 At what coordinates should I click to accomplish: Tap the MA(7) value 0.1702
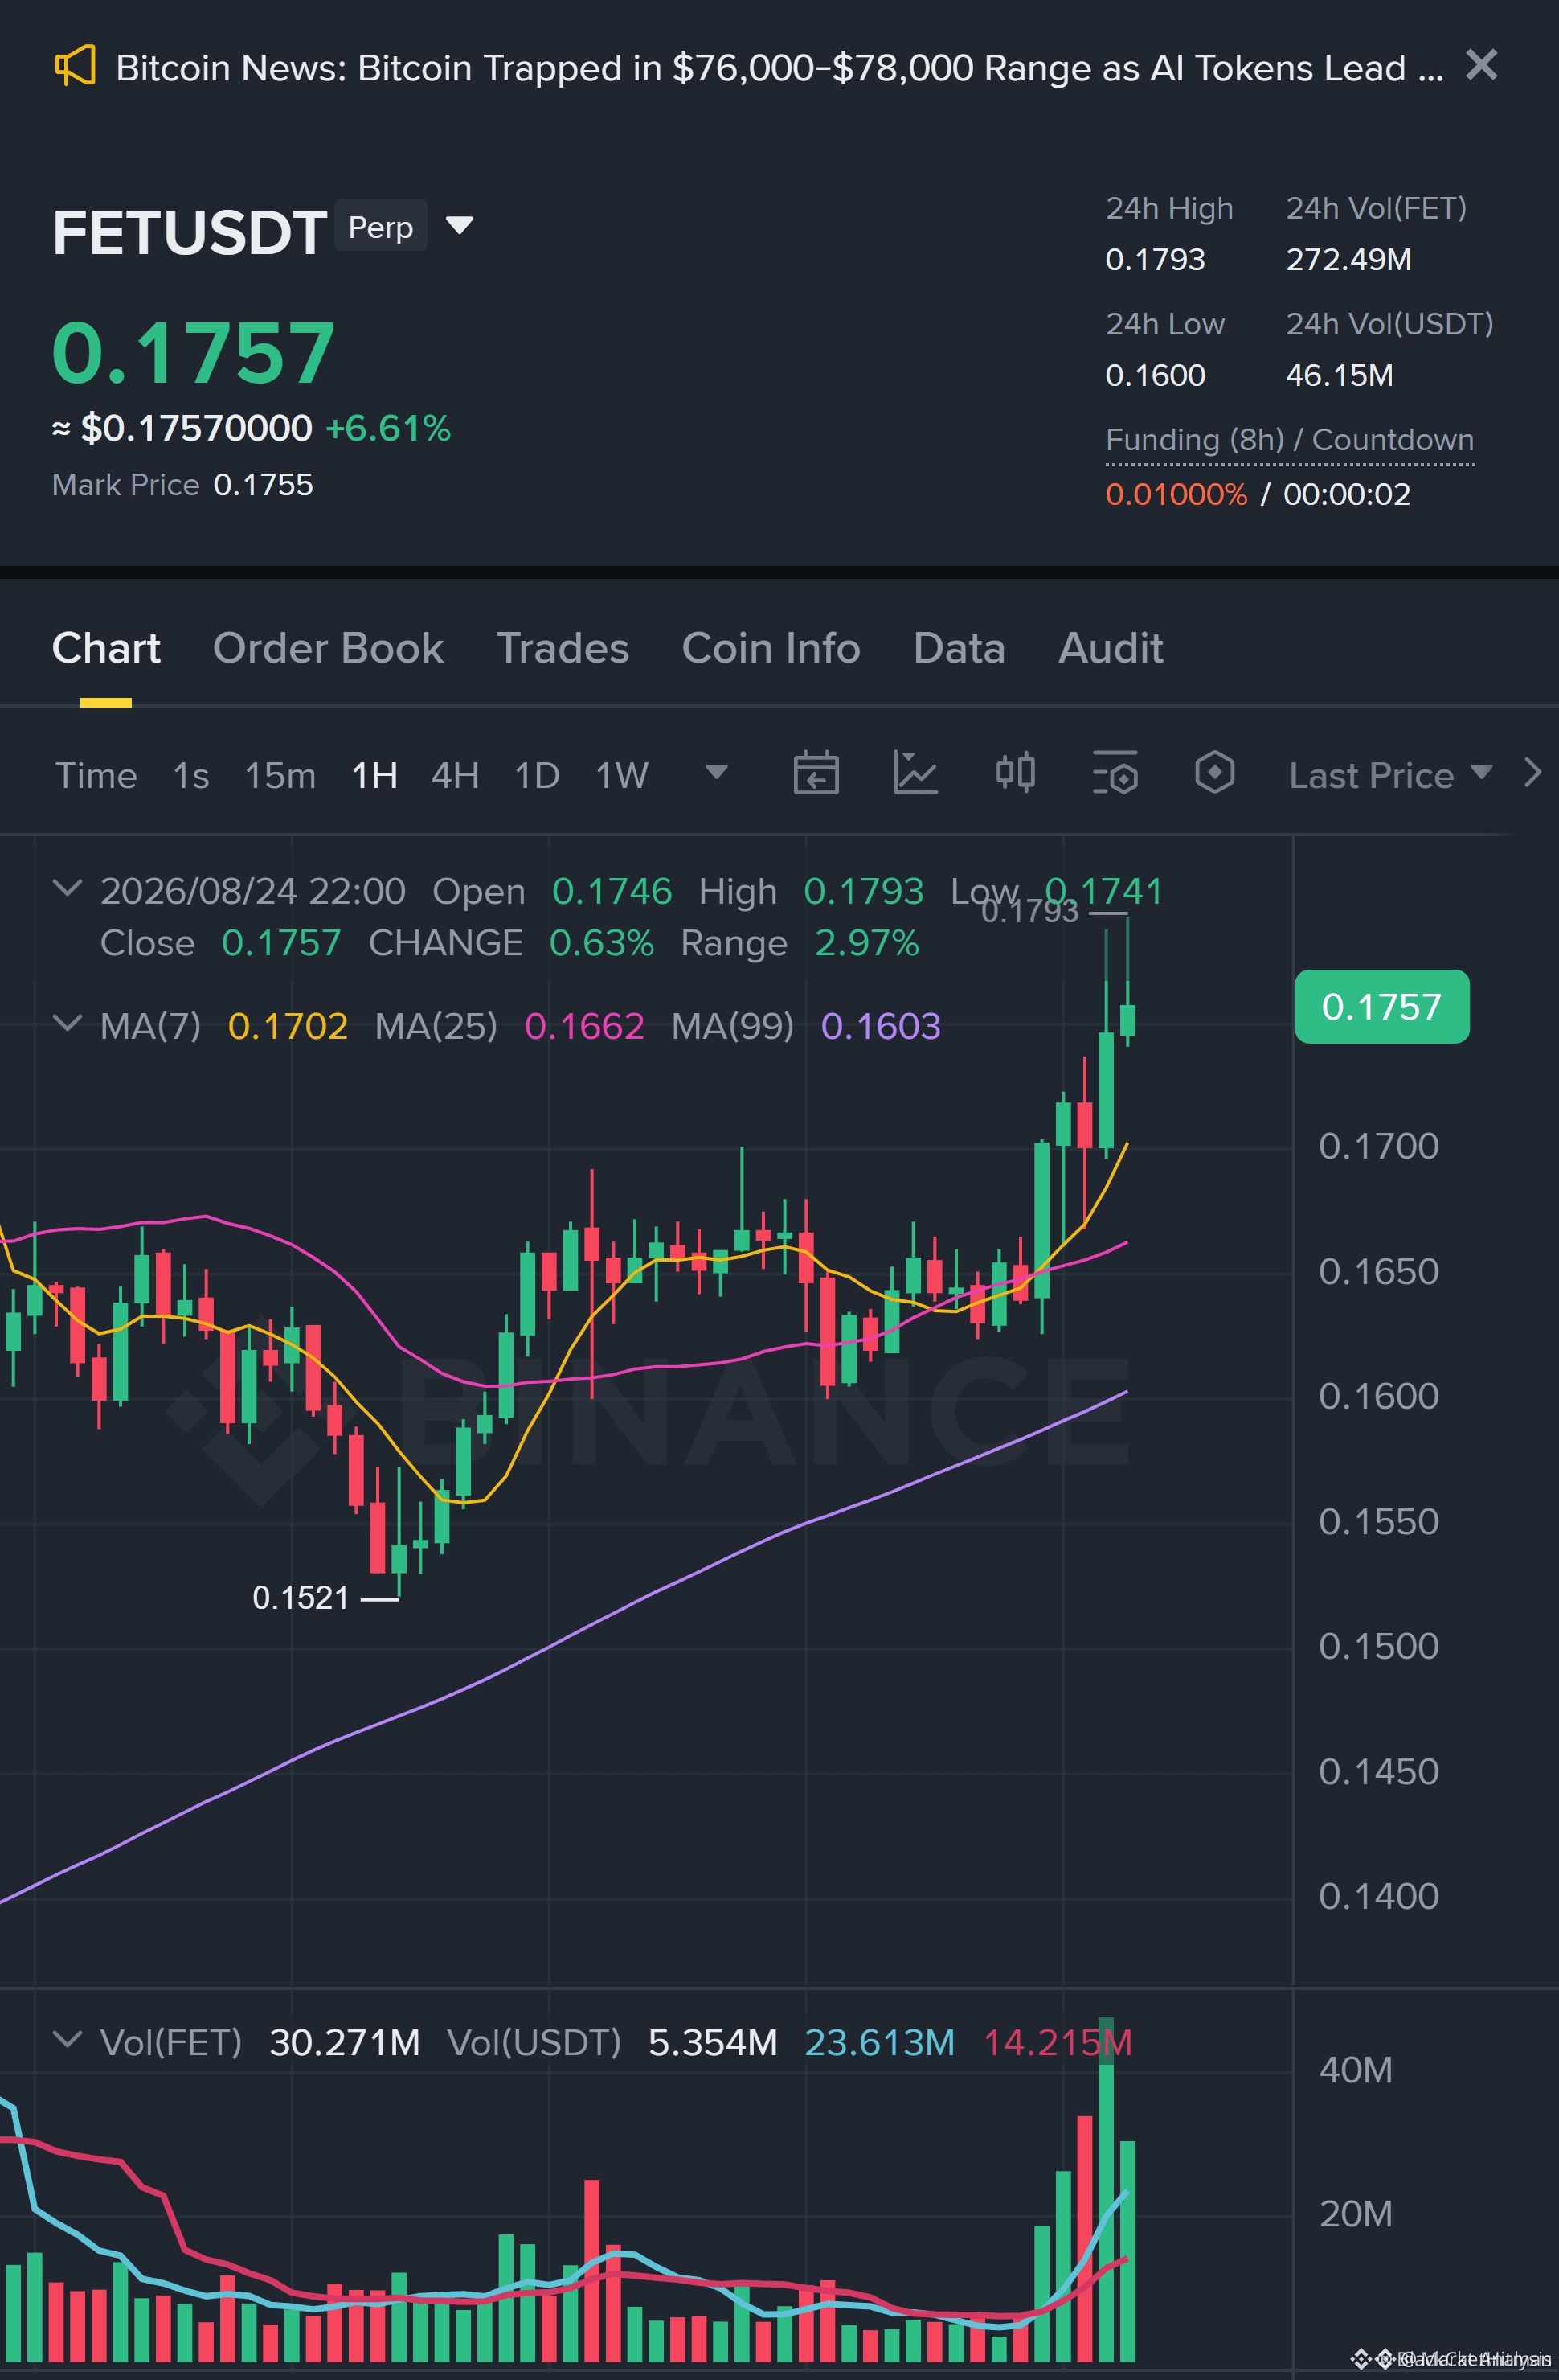point(288,1026)
